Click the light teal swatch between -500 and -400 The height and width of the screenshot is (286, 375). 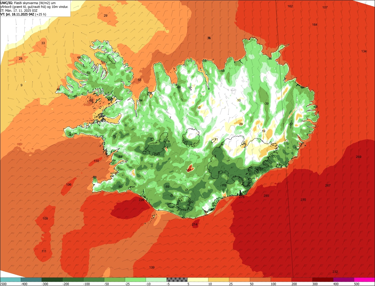pyautogui.click(x=11, y=280)
